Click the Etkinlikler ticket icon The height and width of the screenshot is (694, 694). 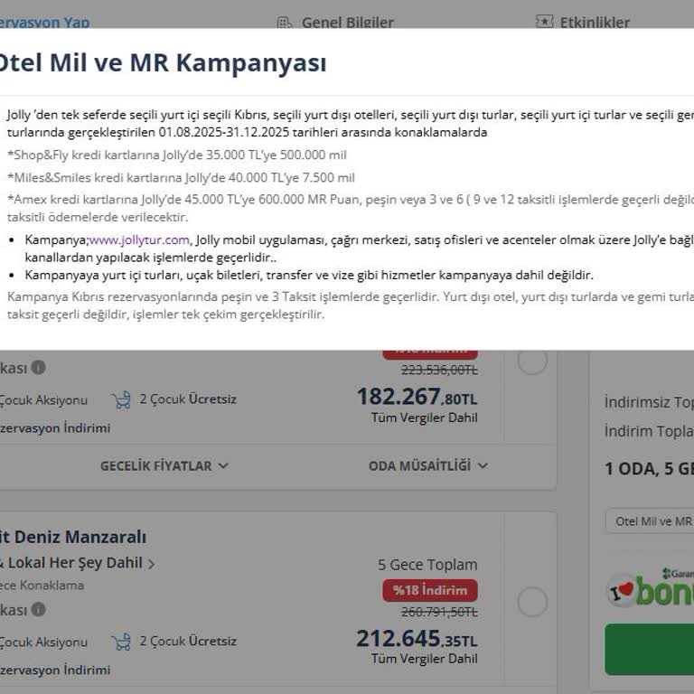click(x=544, y=22)
